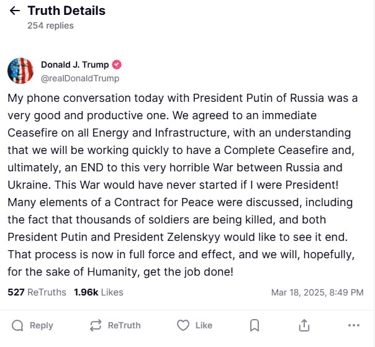The width and height of the screenshot is (375, 347).
Task: View the 1.96k Likes list
Action: (99, 292)
